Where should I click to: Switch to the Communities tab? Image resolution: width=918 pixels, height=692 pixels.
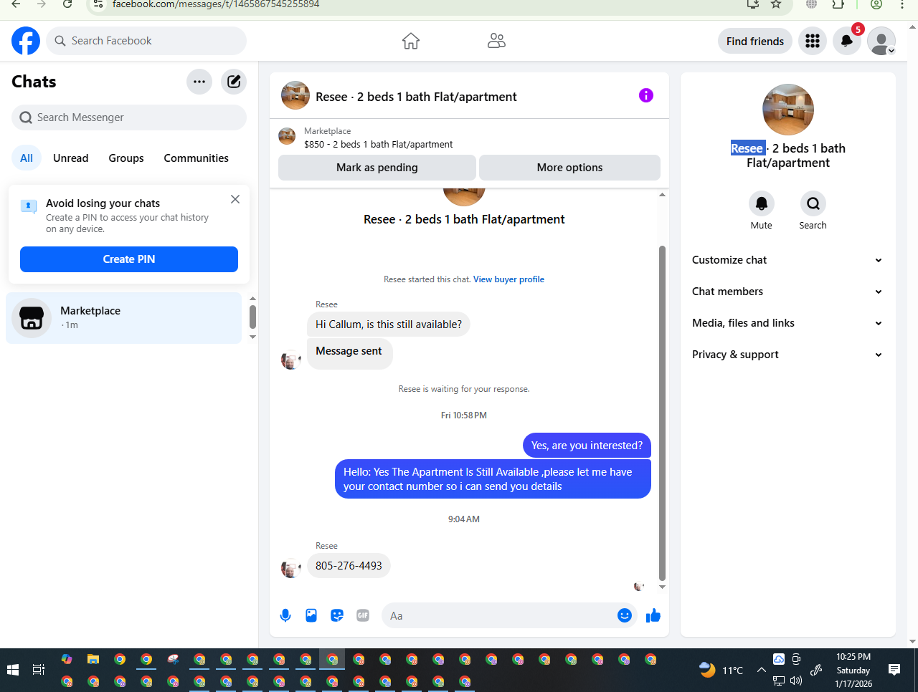click(x=196, y=158)
